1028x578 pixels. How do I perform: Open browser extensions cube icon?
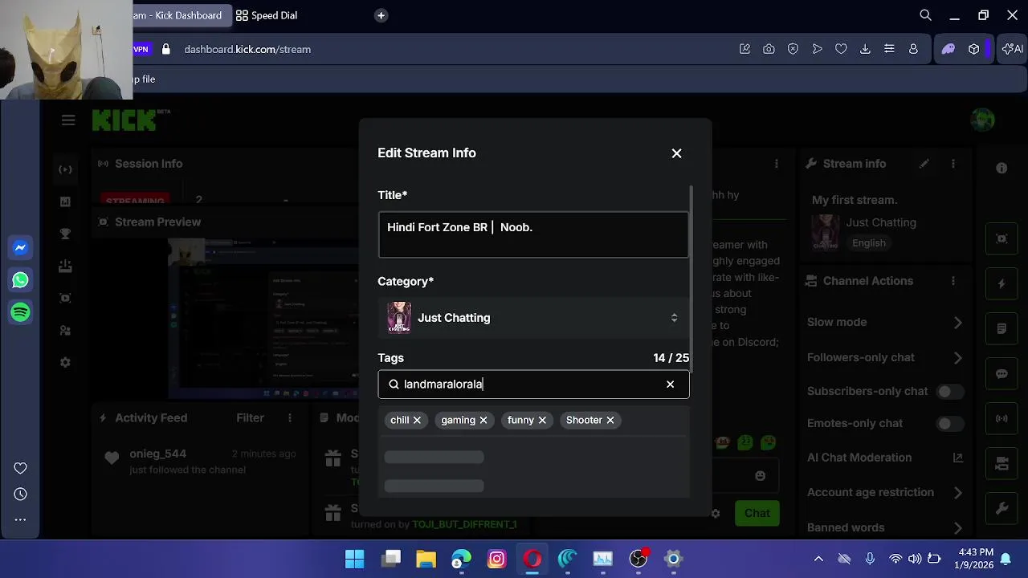click(x=974, y=49)
